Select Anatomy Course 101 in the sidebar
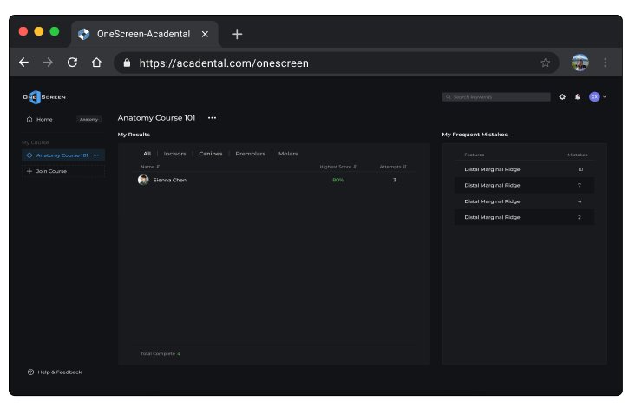 point(63,155)
